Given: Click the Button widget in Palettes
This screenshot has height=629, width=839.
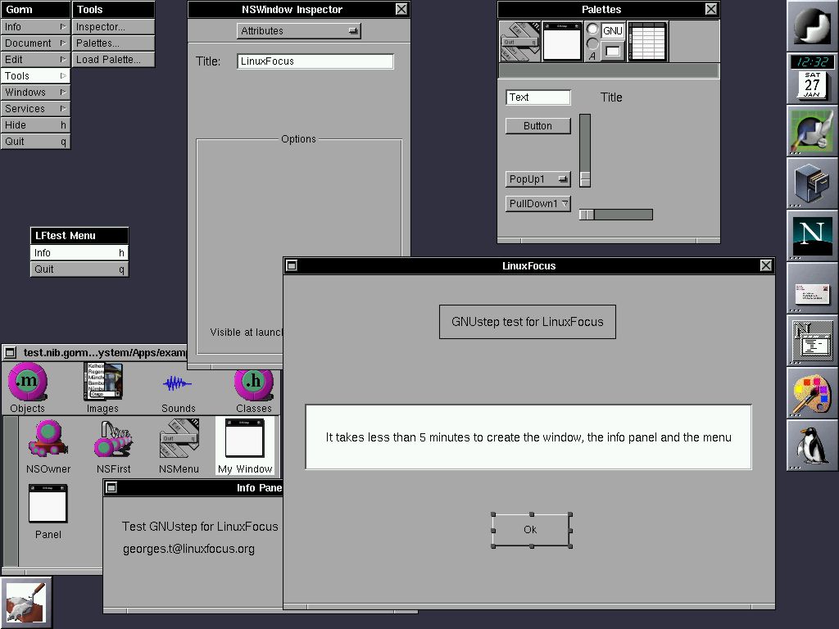Looking at the screenshot, I should (537, 126).
